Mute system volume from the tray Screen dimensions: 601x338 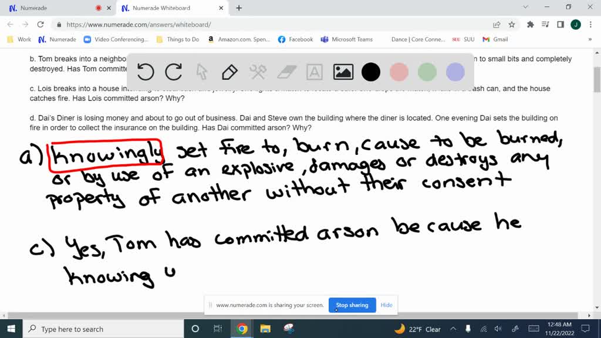coord(498,329)
